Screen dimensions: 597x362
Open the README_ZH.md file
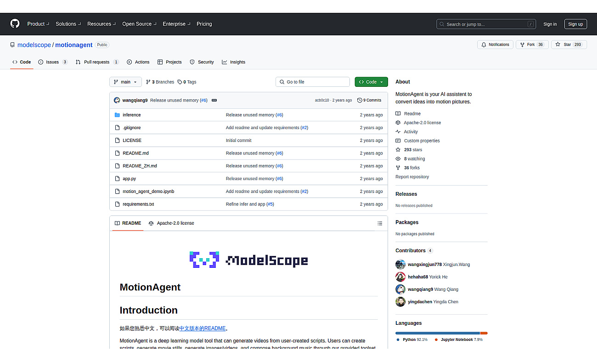coord(140,166)
